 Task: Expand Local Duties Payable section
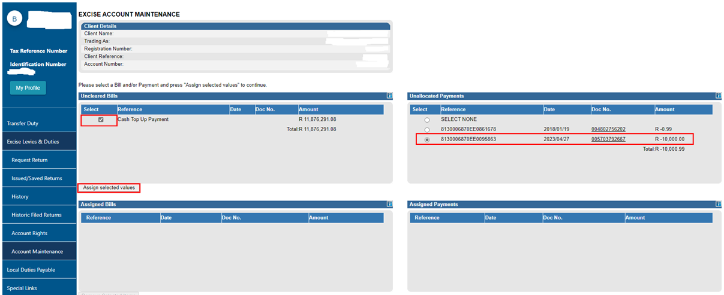pyautogui.click(x=31, y=270)
